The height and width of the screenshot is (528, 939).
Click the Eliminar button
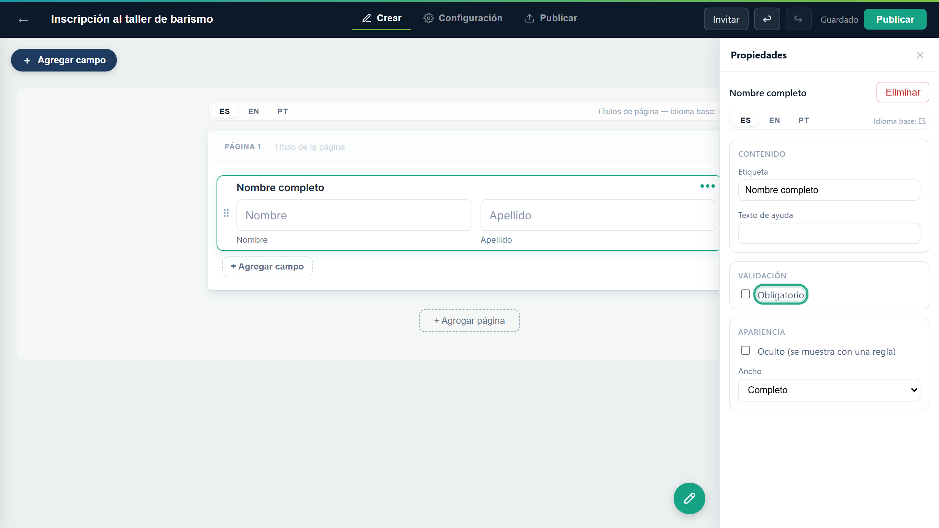[903, 92]
